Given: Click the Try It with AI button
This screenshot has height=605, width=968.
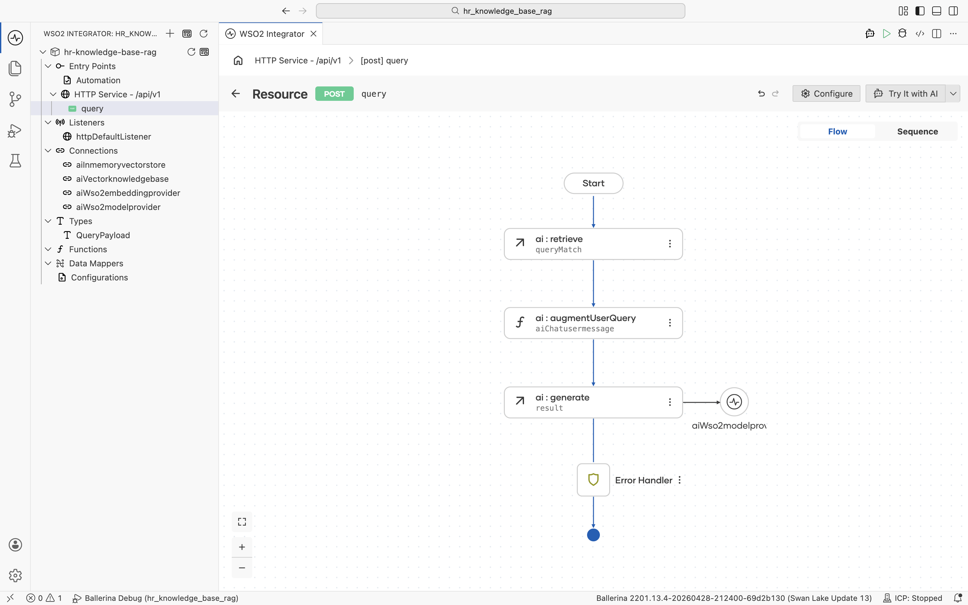Looking at the screenshot, I should pos(906,93).
